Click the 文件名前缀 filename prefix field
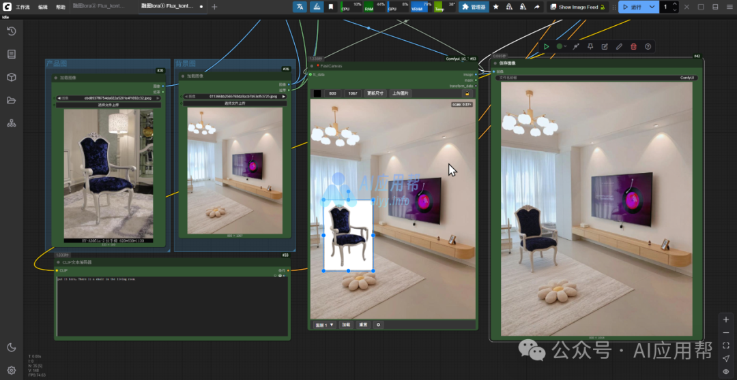The height and width of the screenshot is (380, 737). (x=596, y=78)
